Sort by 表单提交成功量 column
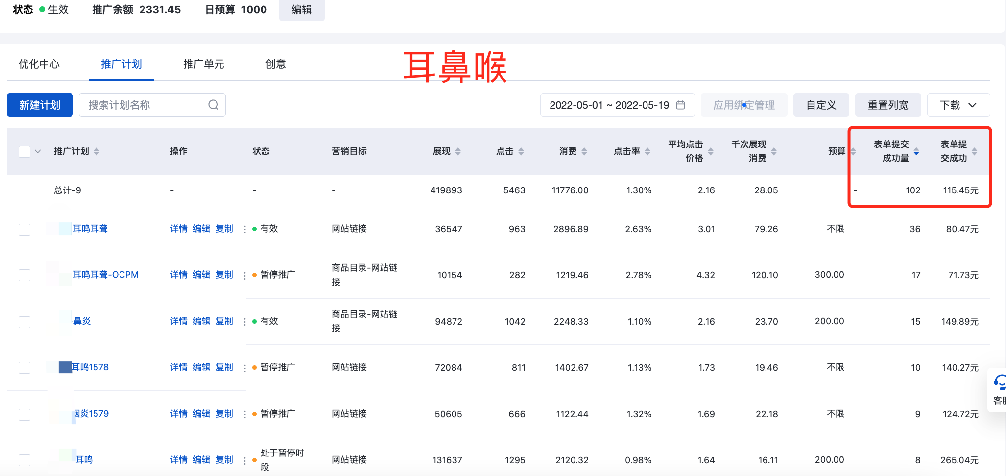 pos(916,151)
